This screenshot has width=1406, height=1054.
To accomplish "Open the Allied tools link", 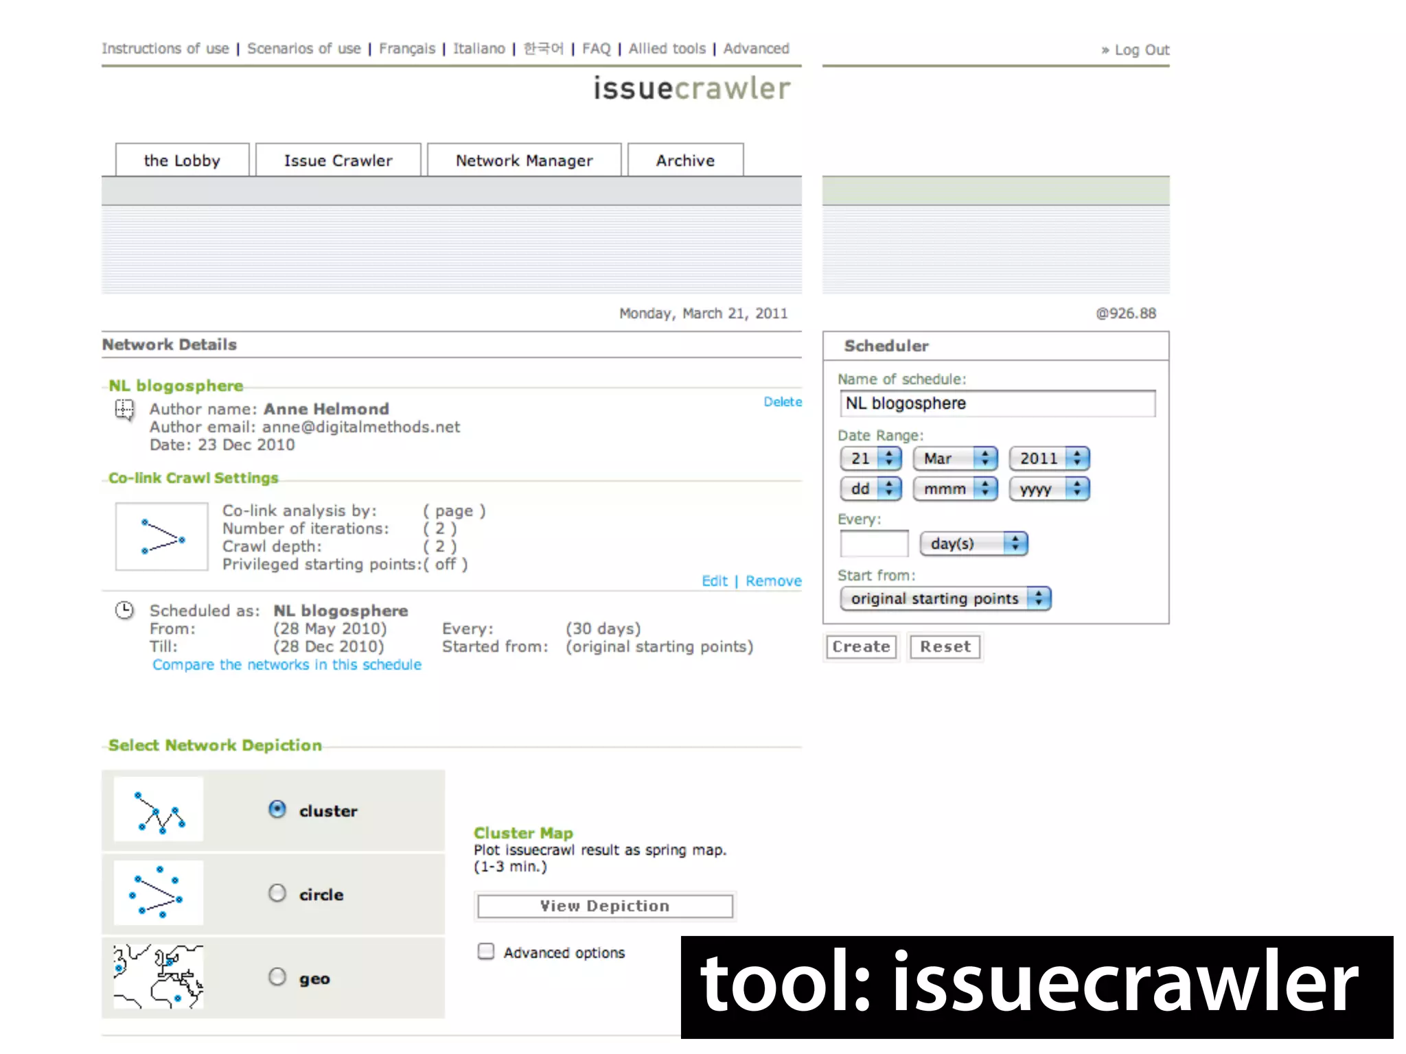I will pyautogui.click(x=667, y=49).
